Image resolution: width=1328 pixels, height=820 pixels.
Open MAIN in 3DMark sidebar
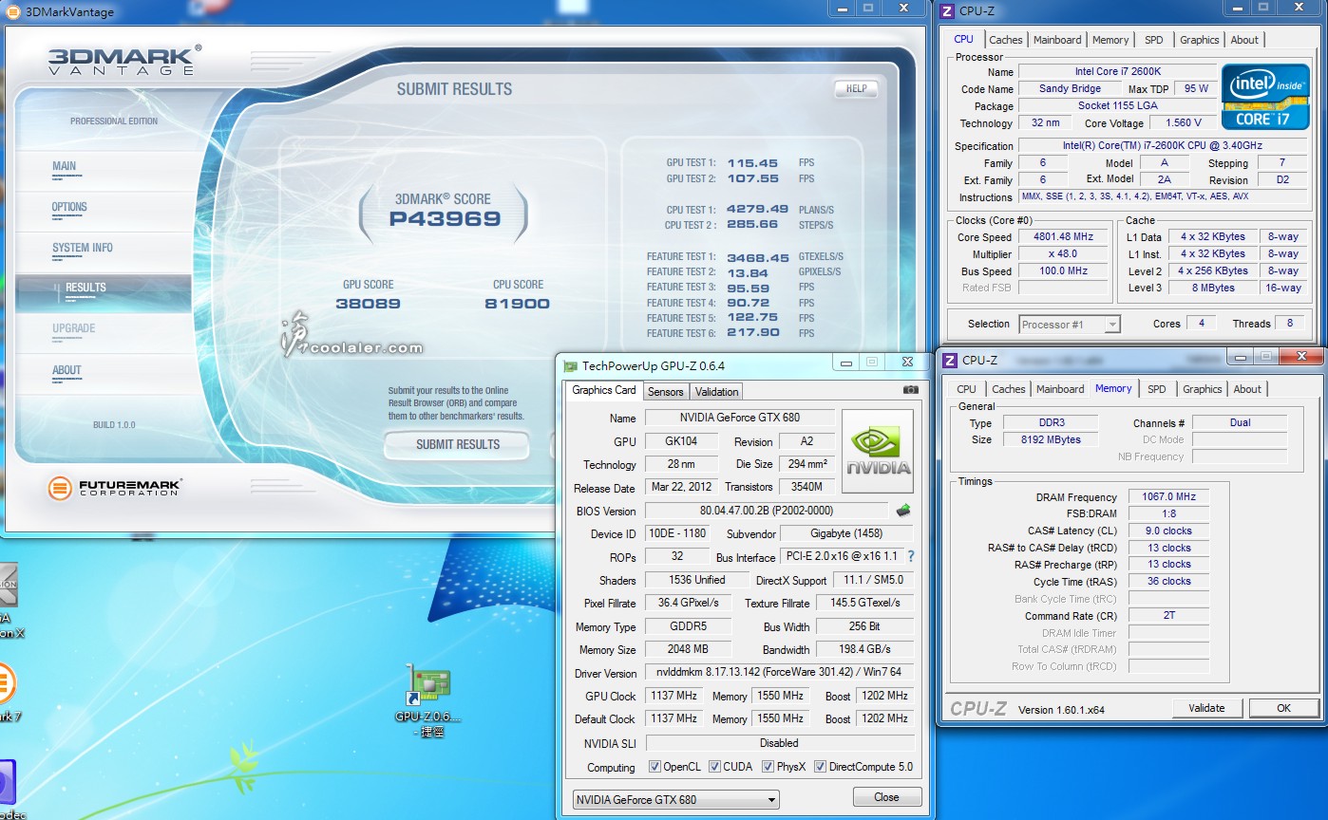click(65, 167)
